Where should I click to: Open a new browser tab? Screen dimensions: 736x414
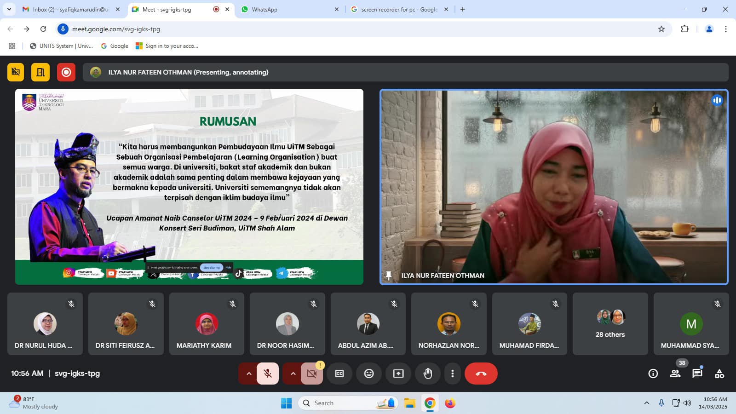tap(463, 9)
